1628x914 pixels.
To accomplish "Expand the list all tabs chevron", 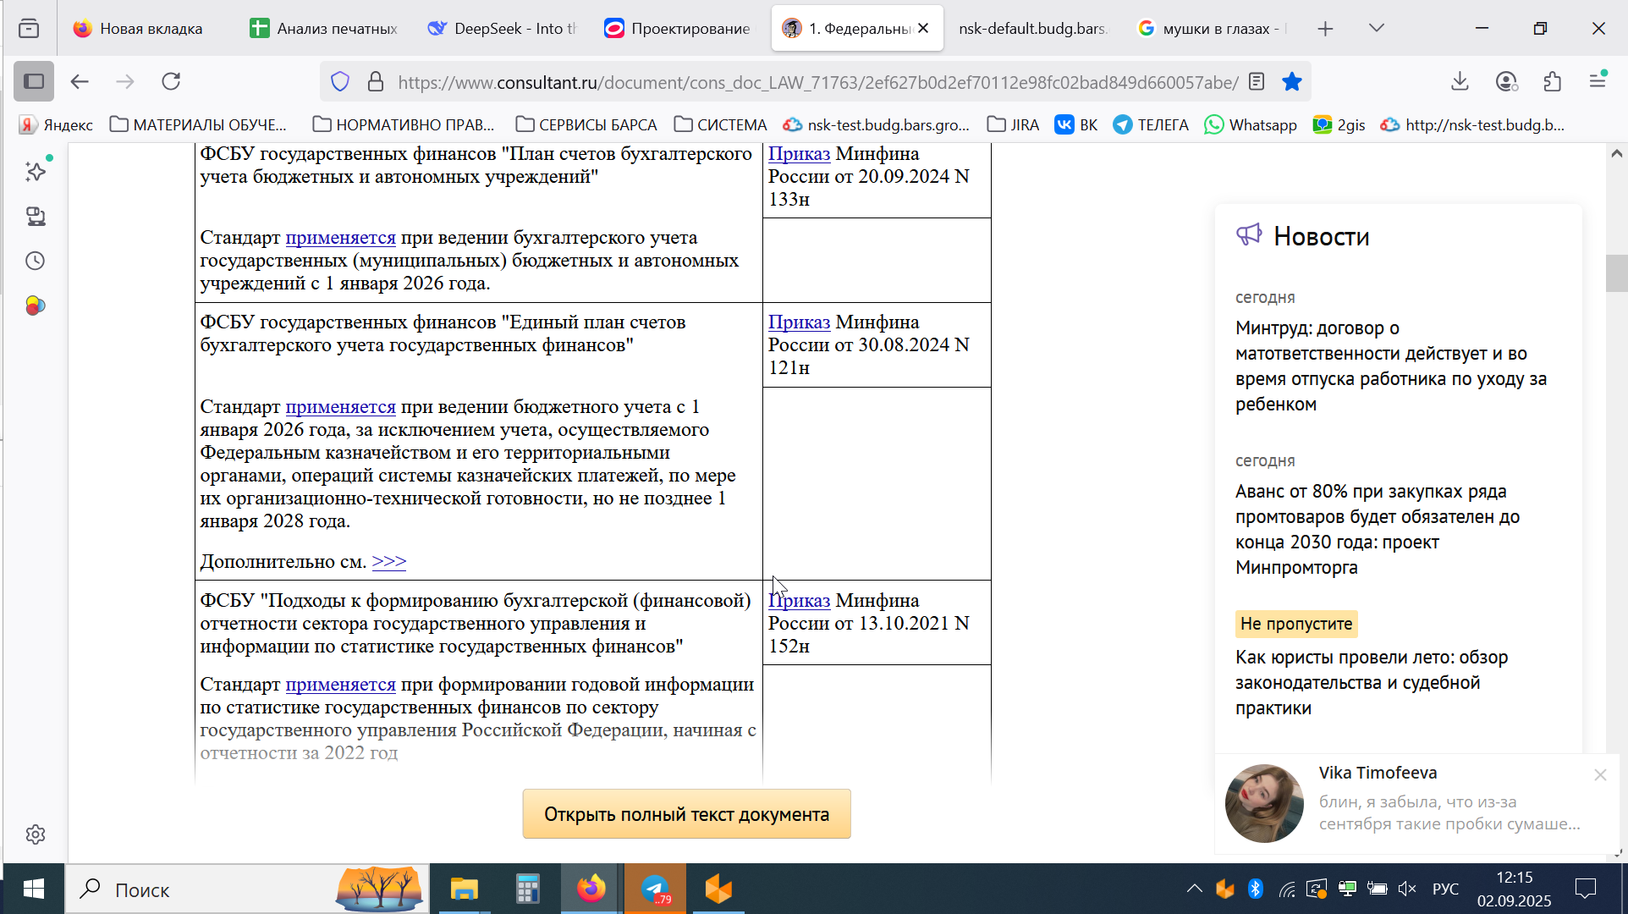I will [x=1377, y=28].
